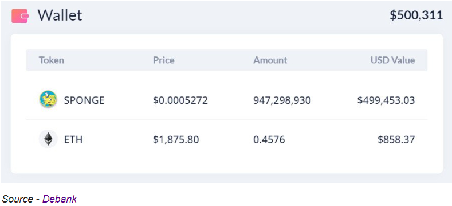Click the Source caption text

coord(18,199)
